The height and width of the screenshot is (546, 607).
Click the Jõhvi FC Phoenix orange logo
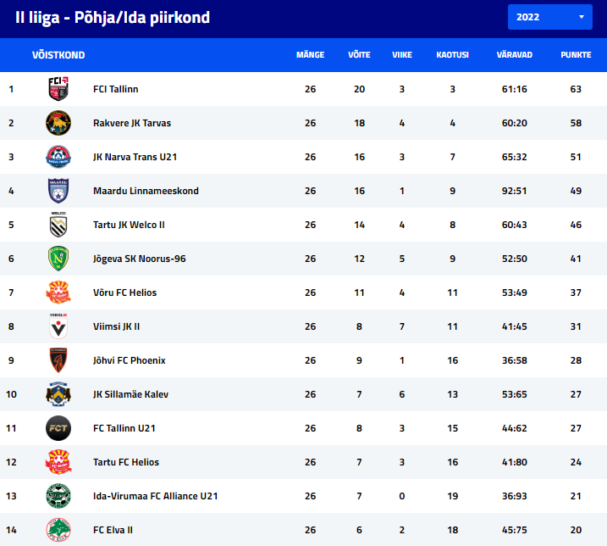click(x=58, y=360)
